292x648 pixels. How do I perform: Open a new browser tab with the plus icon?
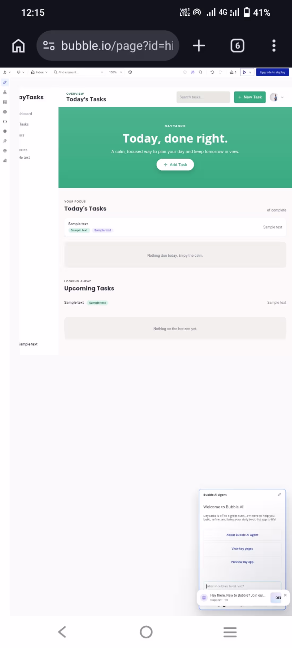click(199, 46)
